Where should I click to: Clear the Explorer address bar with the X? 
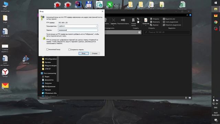[139, 32]
